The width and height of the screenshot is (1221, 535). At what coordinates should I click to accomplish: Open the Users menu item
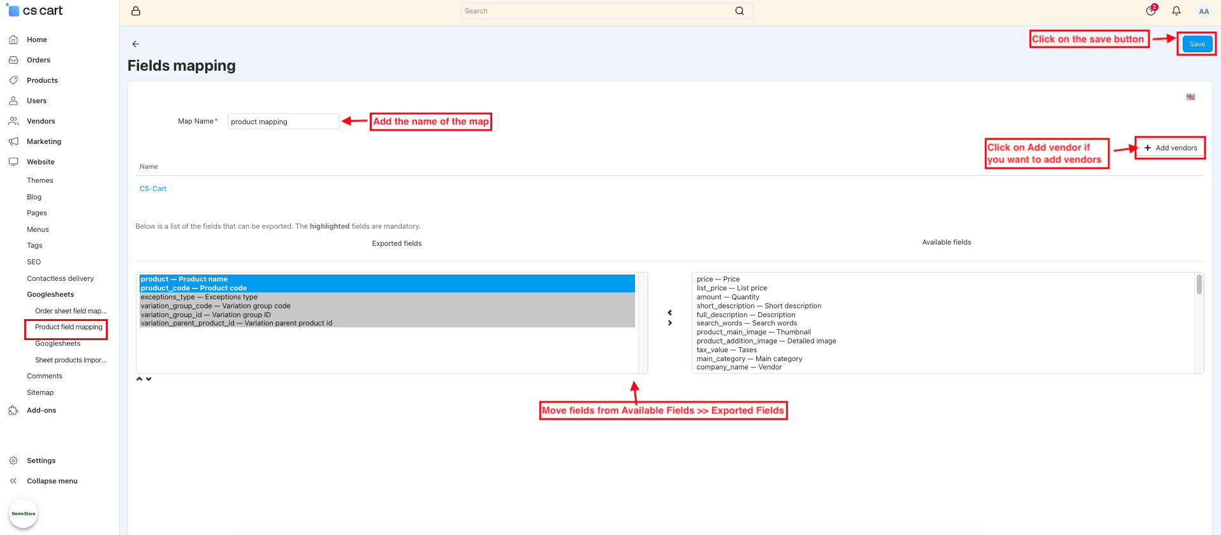(36, 101)
